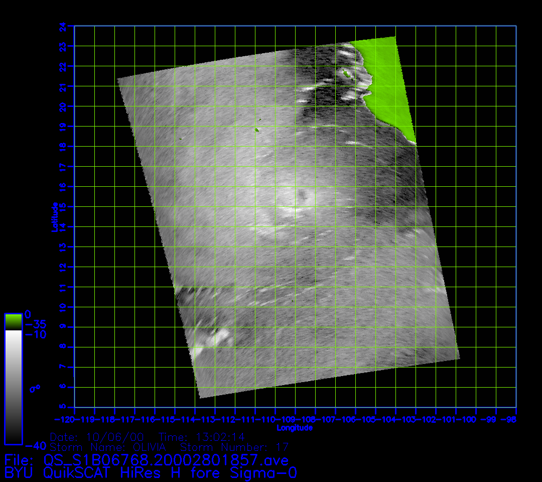The width and height of the screenshot is (542, 482).
Task: Click the large green land mass in upper right
Action: [386, 80]
